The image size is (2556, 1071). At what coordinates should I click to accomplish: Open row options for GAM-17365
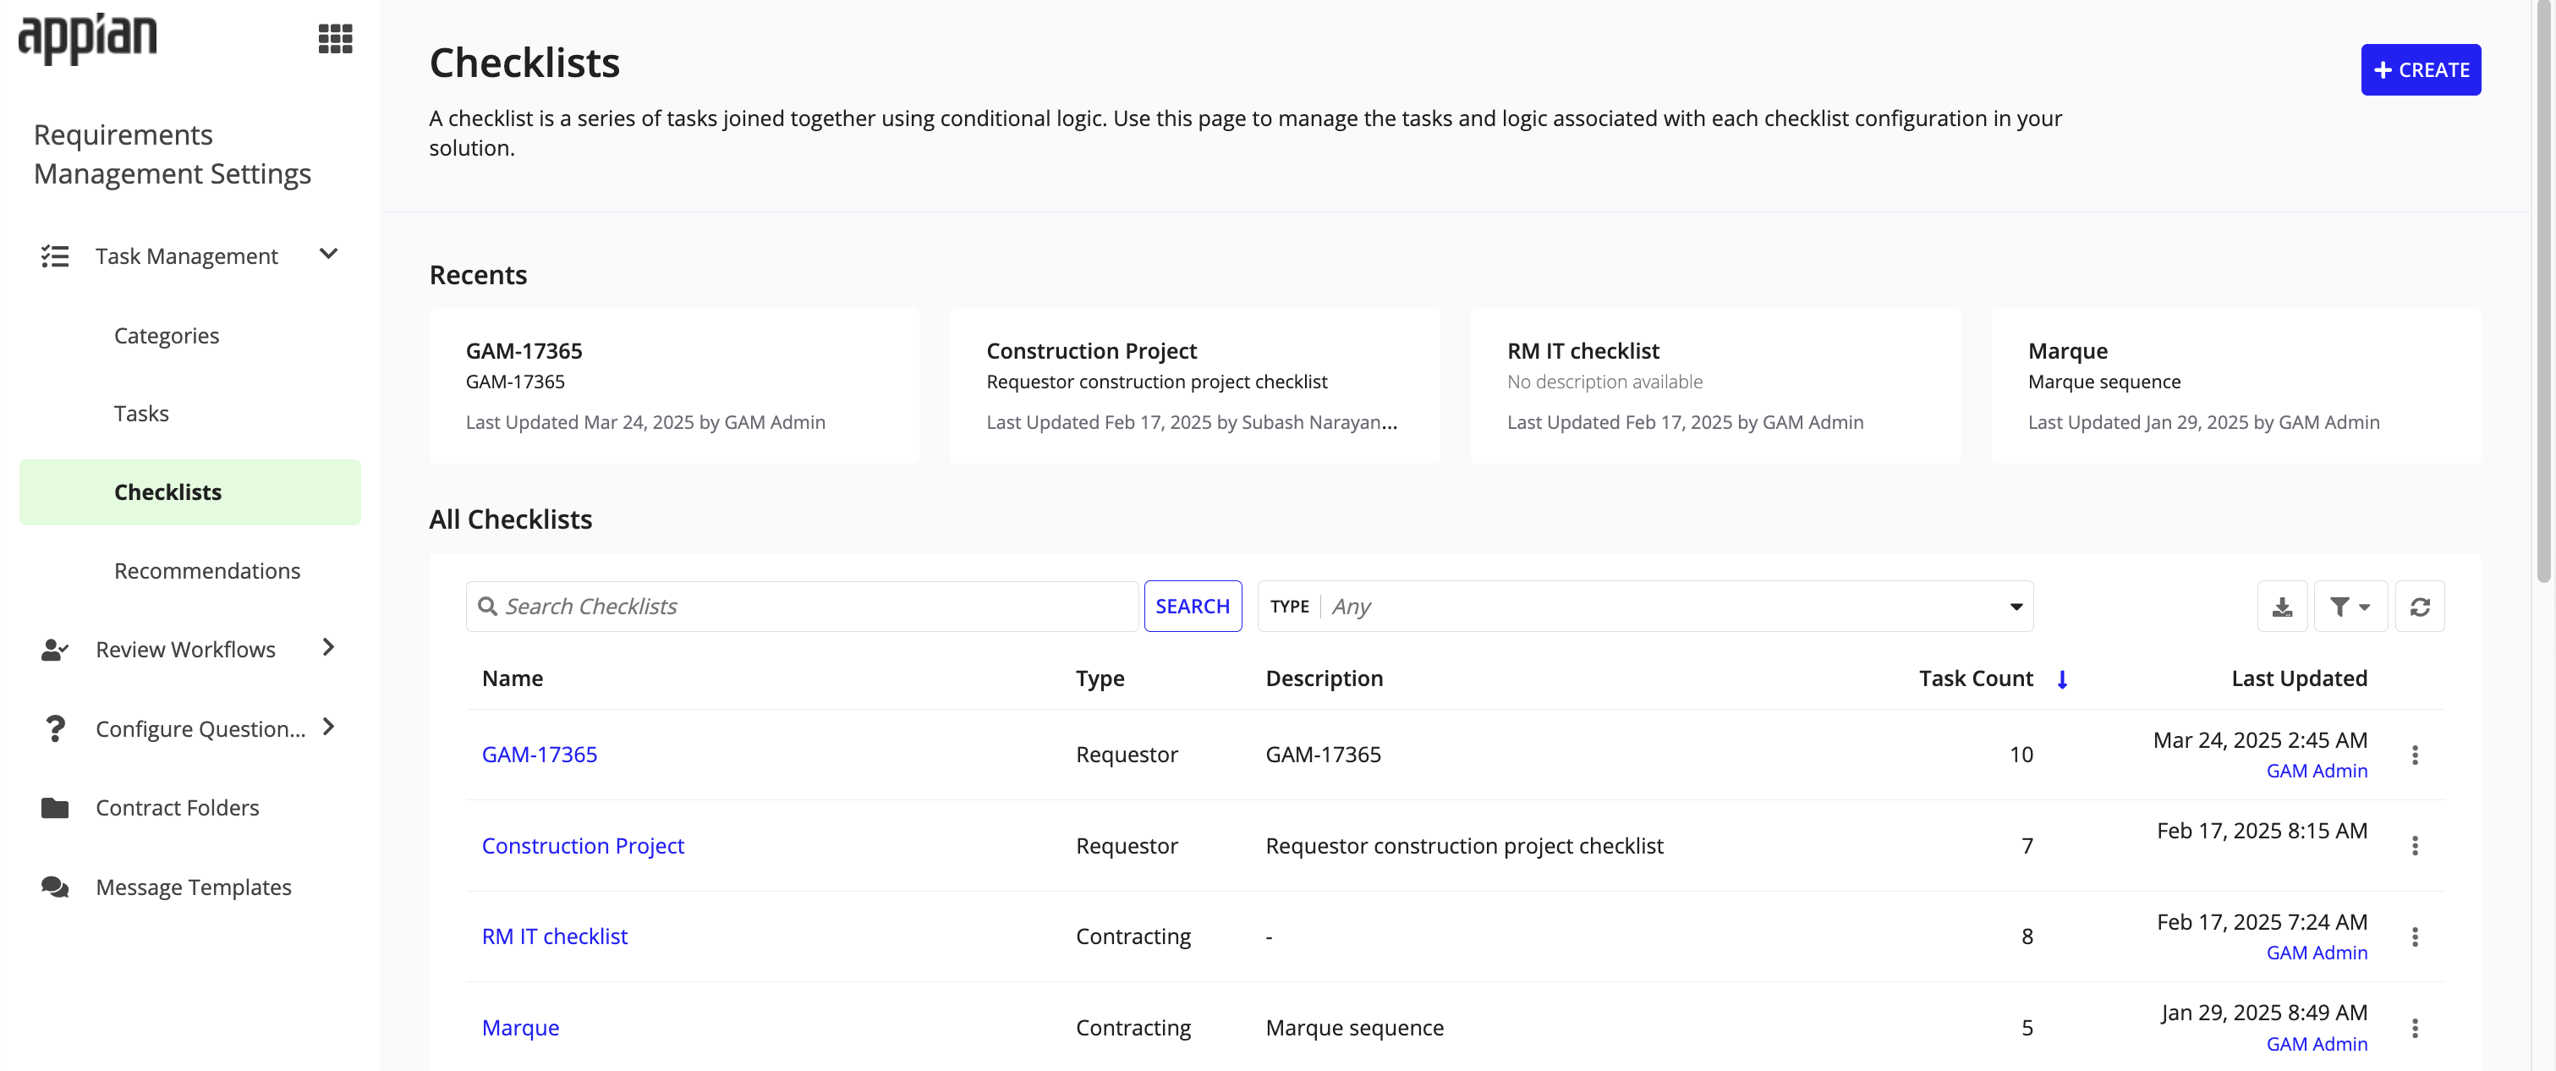point(2415,755)
